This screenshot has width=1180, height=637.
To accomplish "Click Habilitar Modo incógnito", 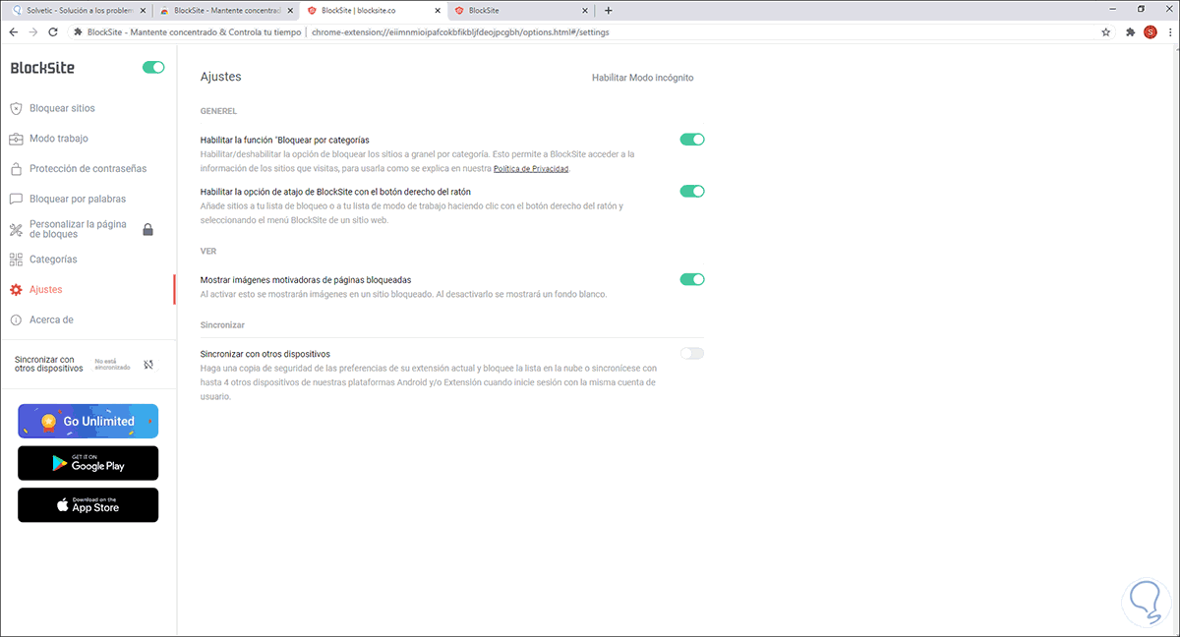I will [643, 77].
